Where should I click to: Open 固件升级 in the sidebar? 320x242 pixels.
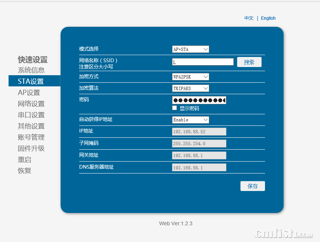tap(31, 149)
